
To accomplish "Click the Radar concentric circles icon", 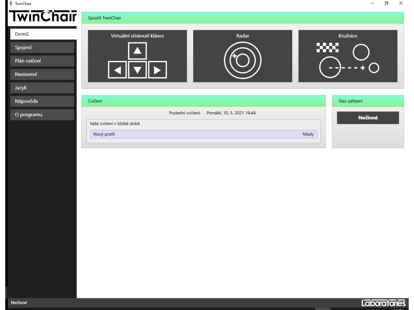I will 243,61.
